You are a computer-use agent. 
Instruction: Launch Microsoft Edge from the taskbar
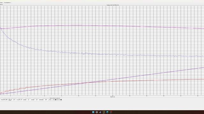pyautogui.click(x=107, y=112)
